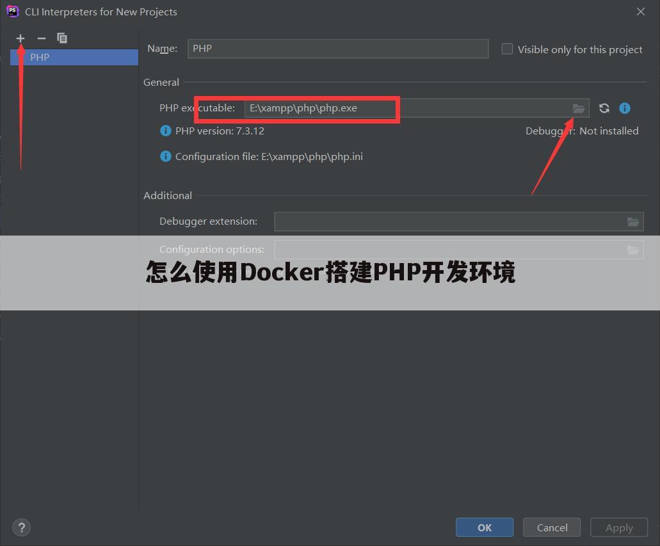Browse for PHP executable folder icon

tap(579, 109)
